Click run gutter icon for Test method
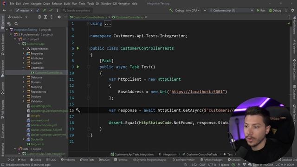Viewport: 297px width, 167px height. [78, 67]
